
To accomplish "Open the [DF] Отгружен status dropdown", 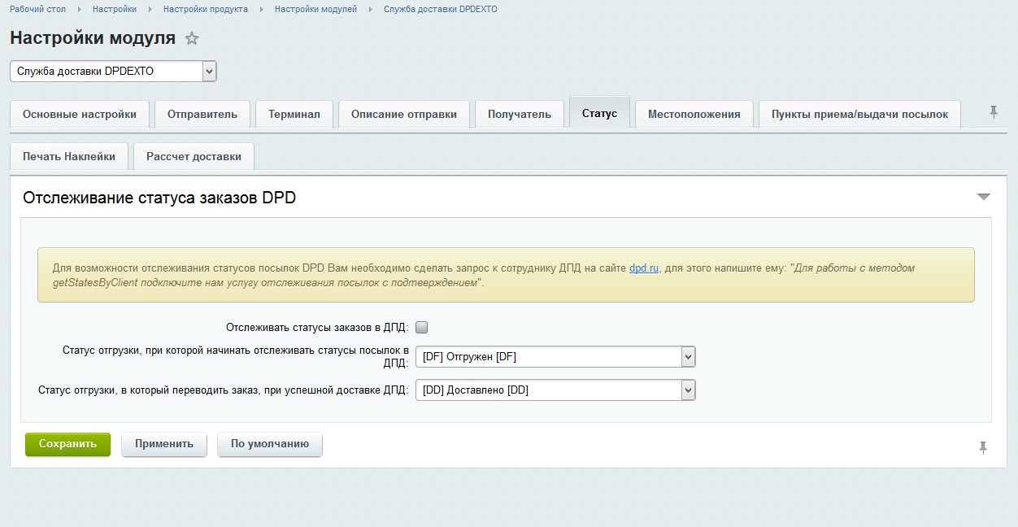I will point(555,357).
